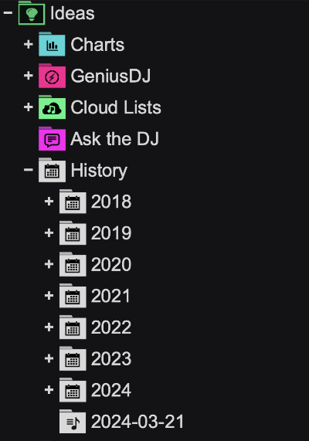Expand the GeniusDJ folder
The width and height of the screenshot is (309, 441).
pyautogui.click(x=29, y=76)
